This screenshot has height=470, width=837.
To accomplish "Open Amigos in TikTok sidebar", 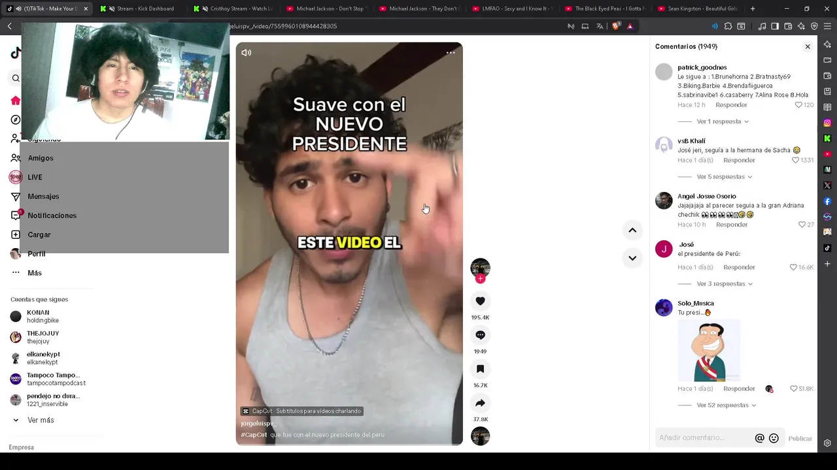I will coord(41,158).
